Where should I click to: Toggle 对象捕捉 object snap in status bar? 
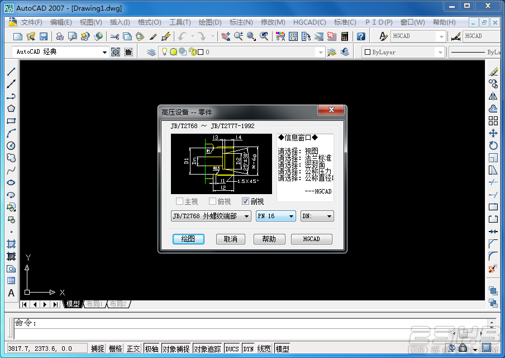[176, 348]
